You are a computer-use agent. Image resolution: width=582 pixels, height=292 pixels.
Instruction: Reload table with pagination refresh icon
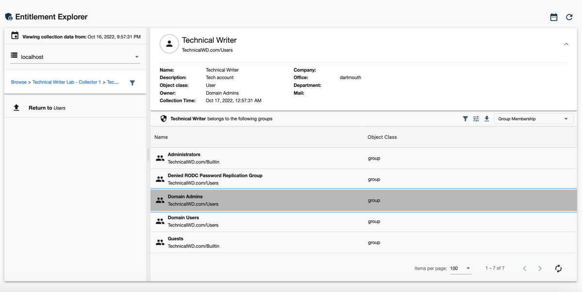(x=558, y=268)
